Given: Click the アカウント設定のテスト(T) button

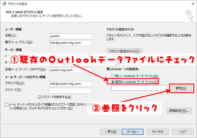Looking at the screenshot, I should (124, 51).
